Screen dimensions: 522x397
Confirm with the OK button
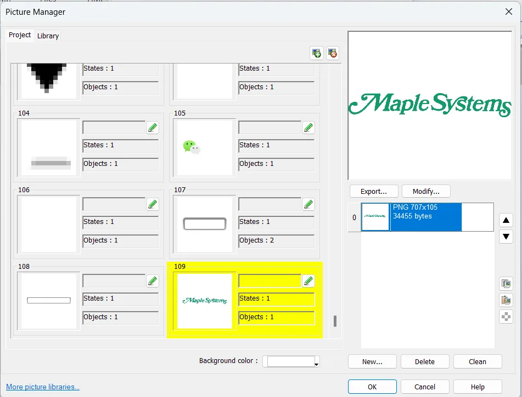tap(372, 387)
